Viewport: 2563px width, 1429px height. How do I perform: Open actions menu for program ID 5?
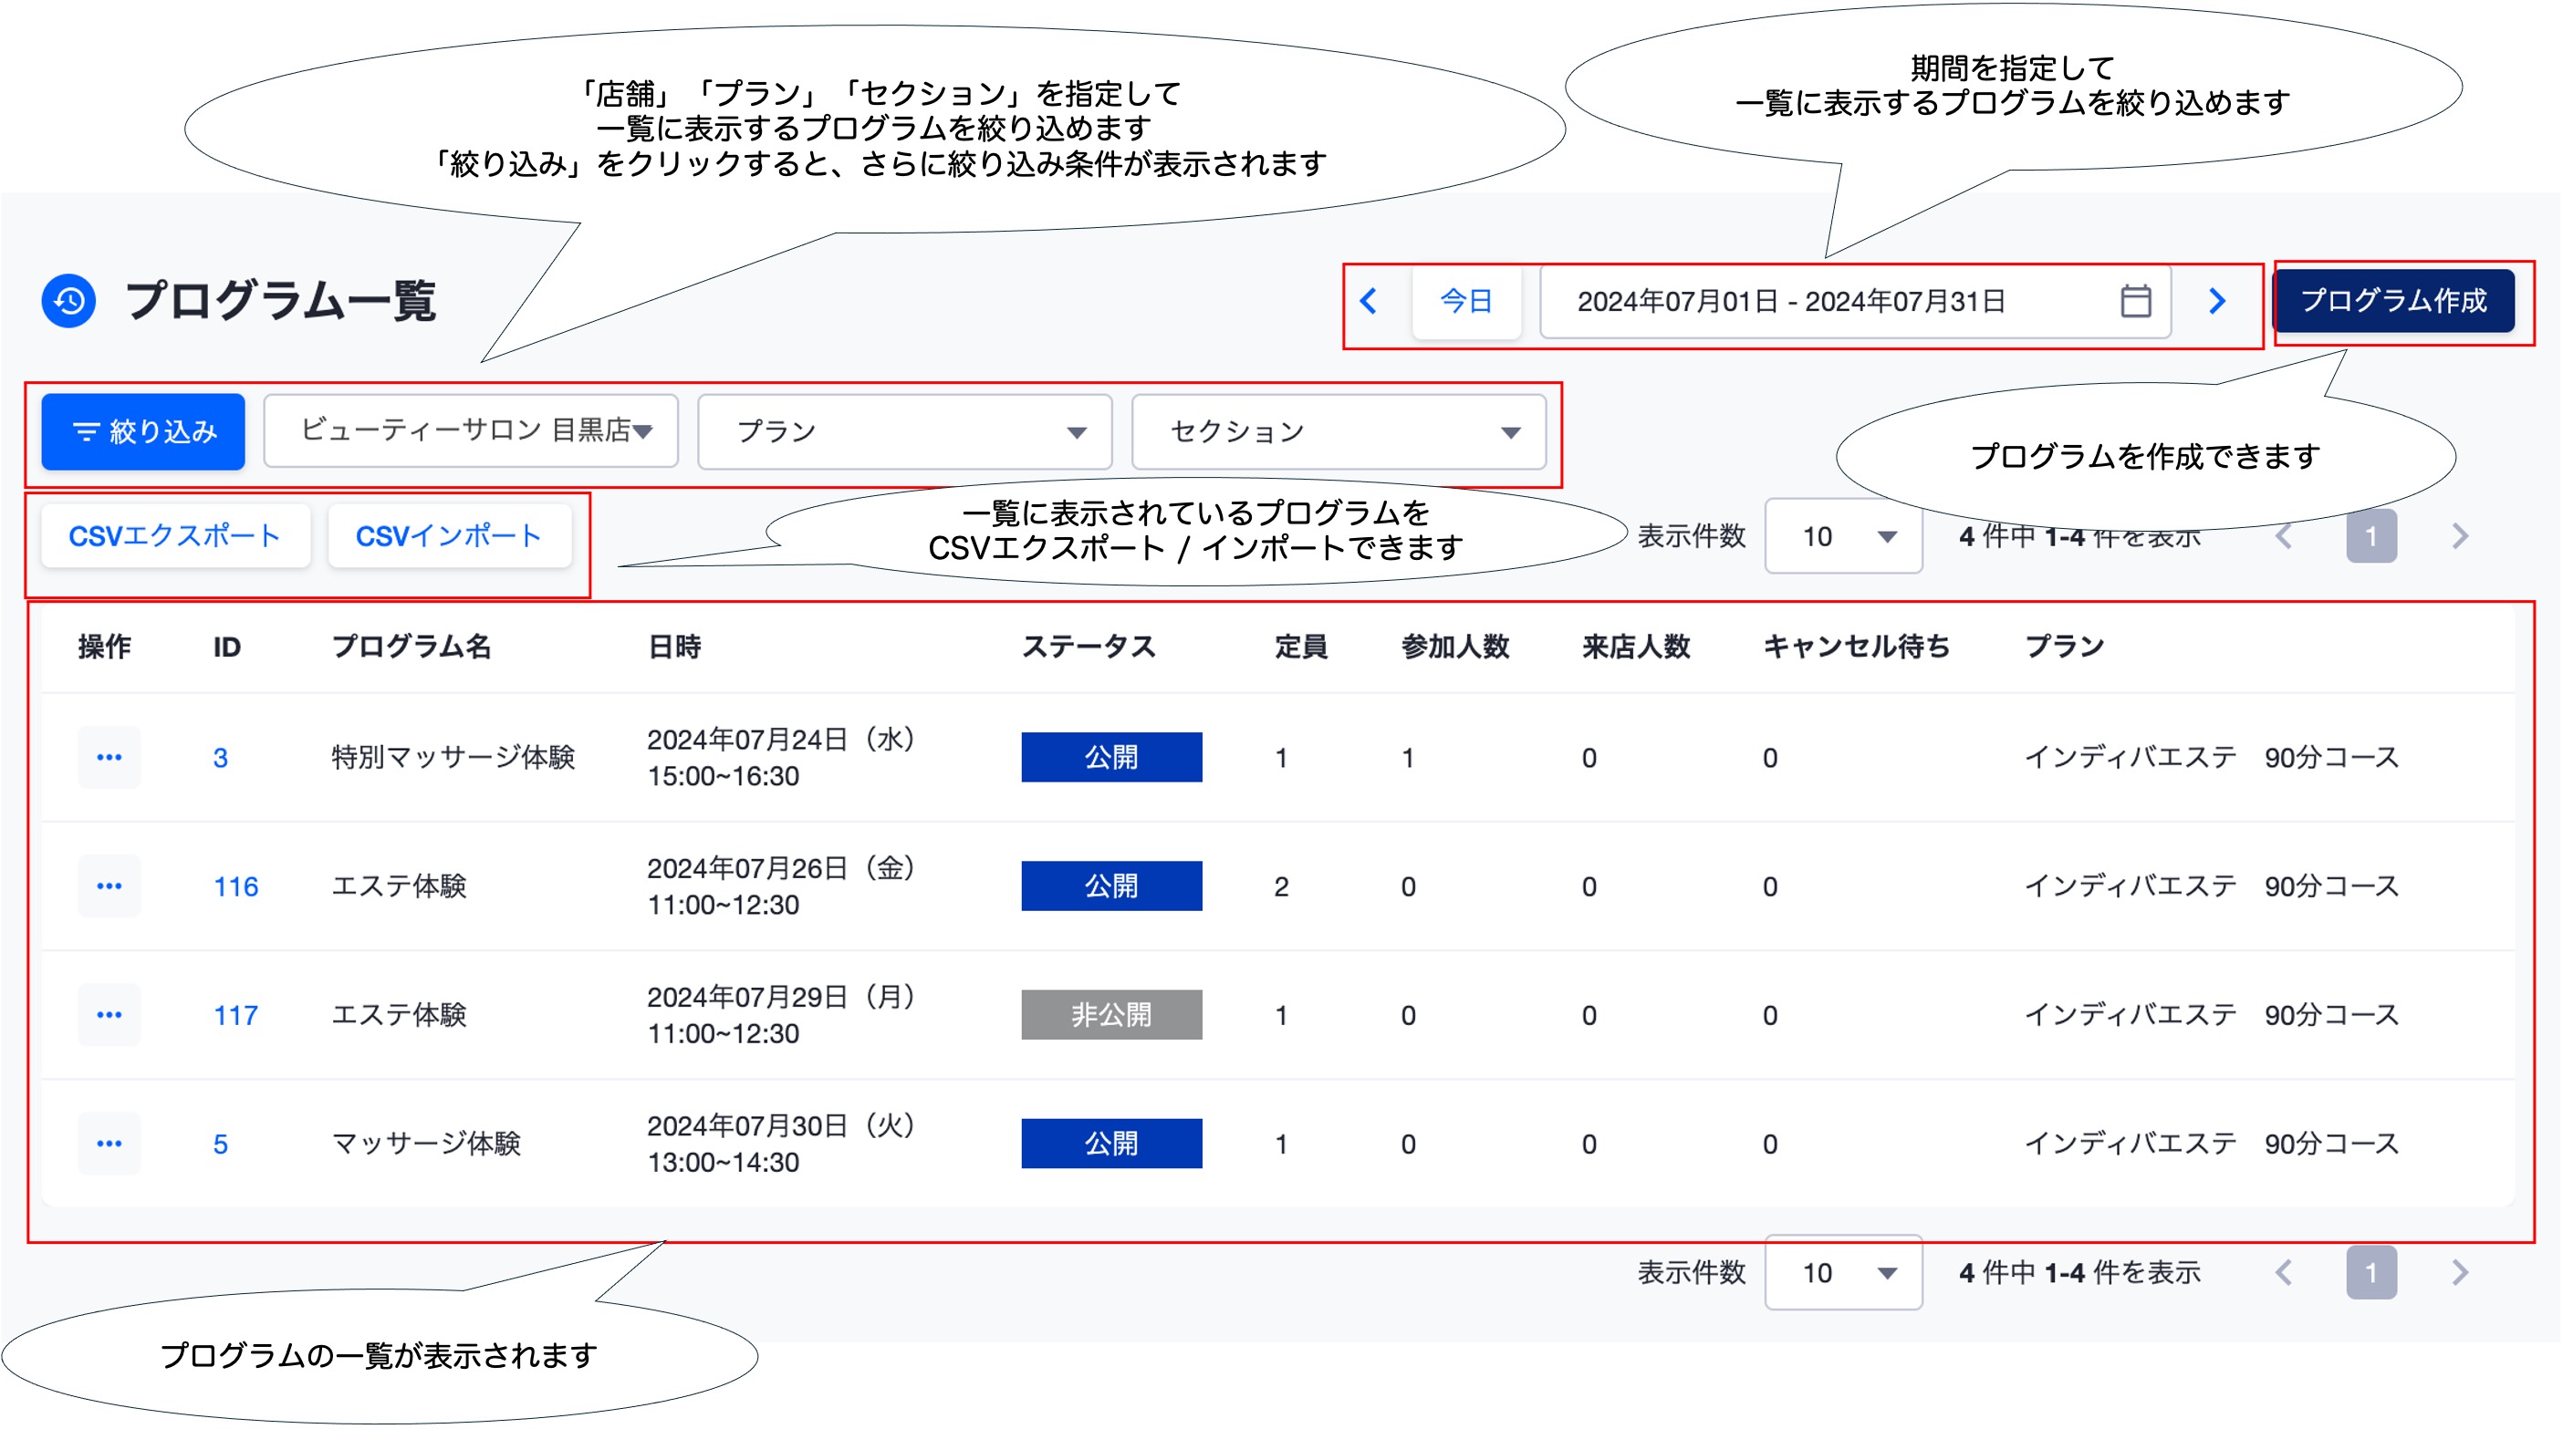point(109,1144)
